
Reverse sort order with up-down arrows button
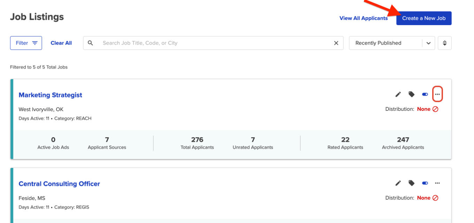tap(445, 43)
